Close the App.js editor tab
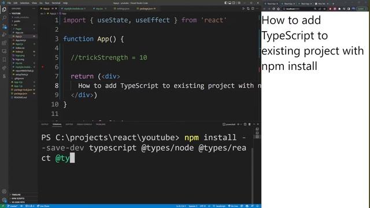The width and height of the screenshot is (370, 208). click(56, 9)
